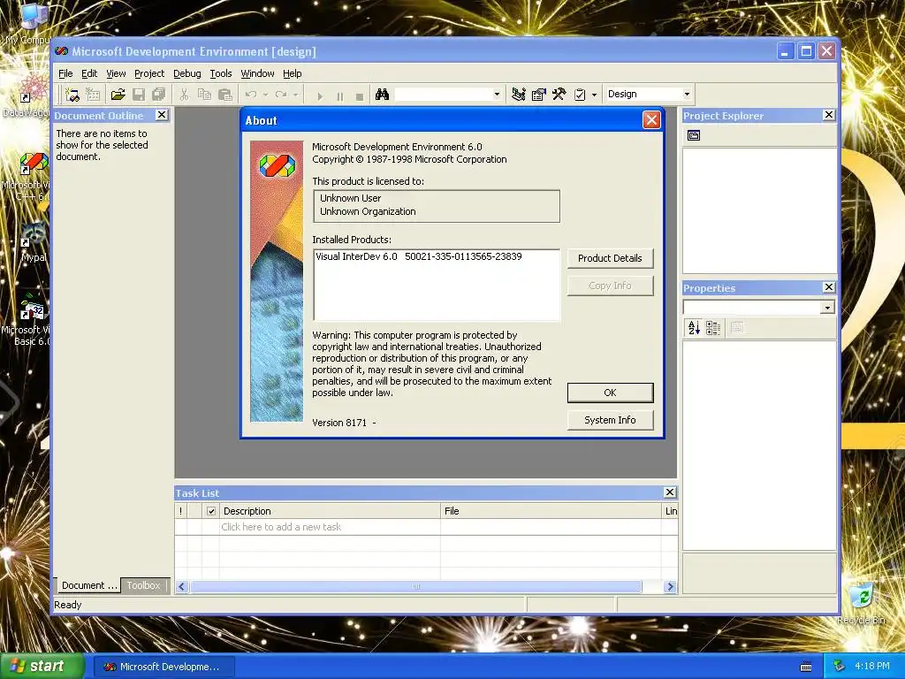This screenshot has height=679, width=905.
Task: Select the Document Outline tab
Action: [88, 585]
